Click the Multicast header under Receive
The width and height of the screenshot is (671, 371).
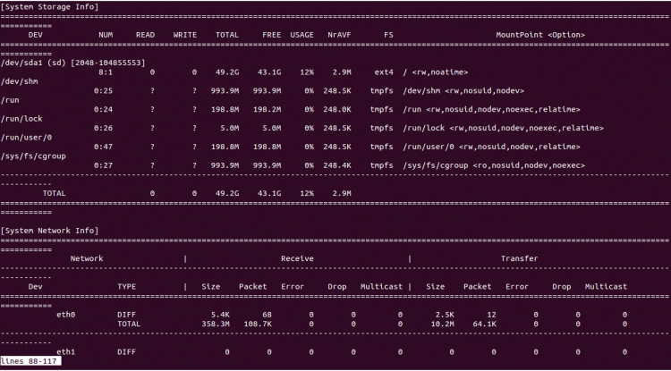coord(380,287)
